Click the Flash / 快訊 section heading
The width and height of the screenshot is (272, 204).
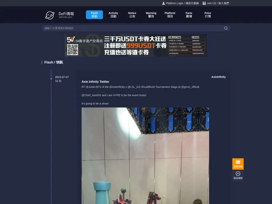[54, 62]
